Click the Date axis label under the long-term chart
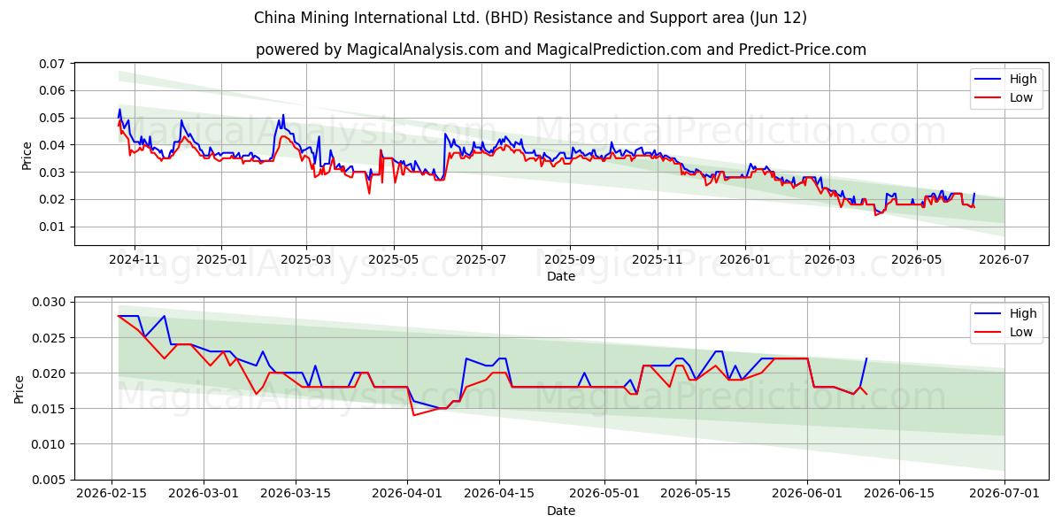Screen dimensions: 1062x531 coord(561,276)
